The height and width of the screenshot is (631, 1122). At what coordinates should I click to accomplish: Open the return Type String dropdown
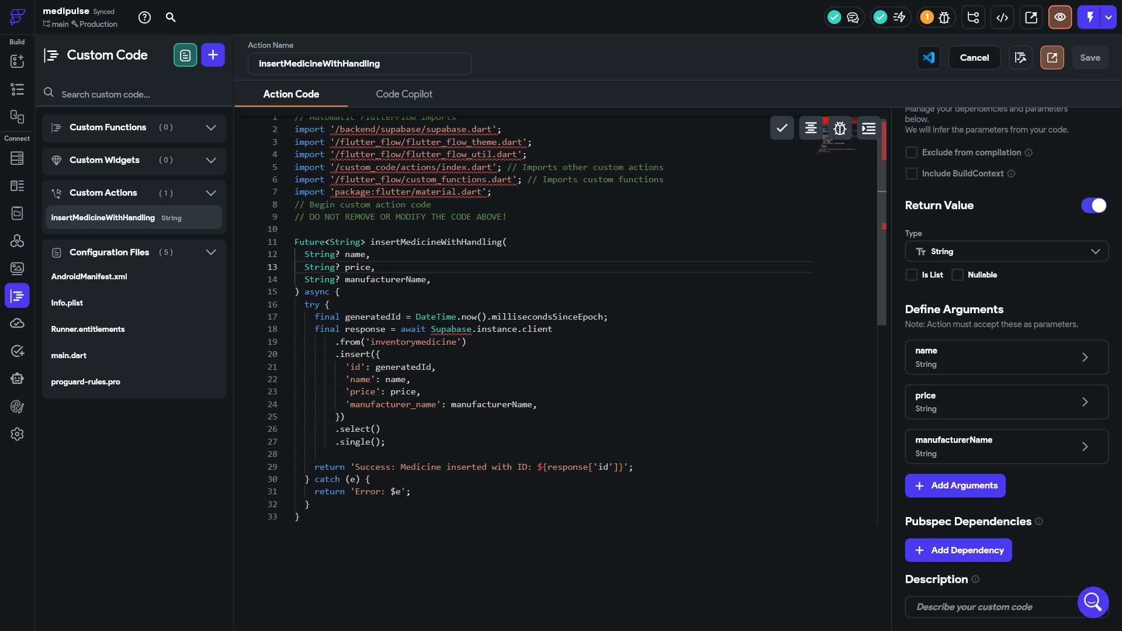(x=1006, y=251)
